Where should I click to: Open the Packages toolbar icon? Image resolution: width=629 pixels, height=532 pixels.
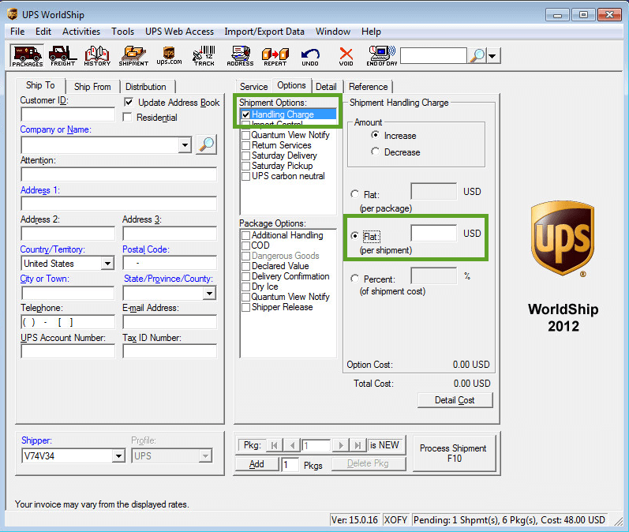tap(28, 56)
